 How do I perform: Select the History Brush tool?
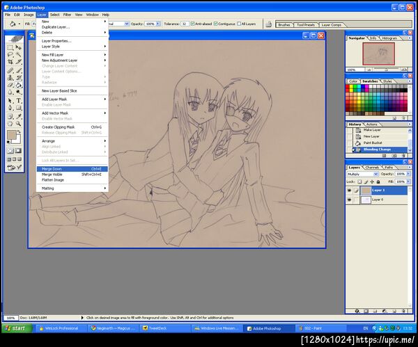18,78
